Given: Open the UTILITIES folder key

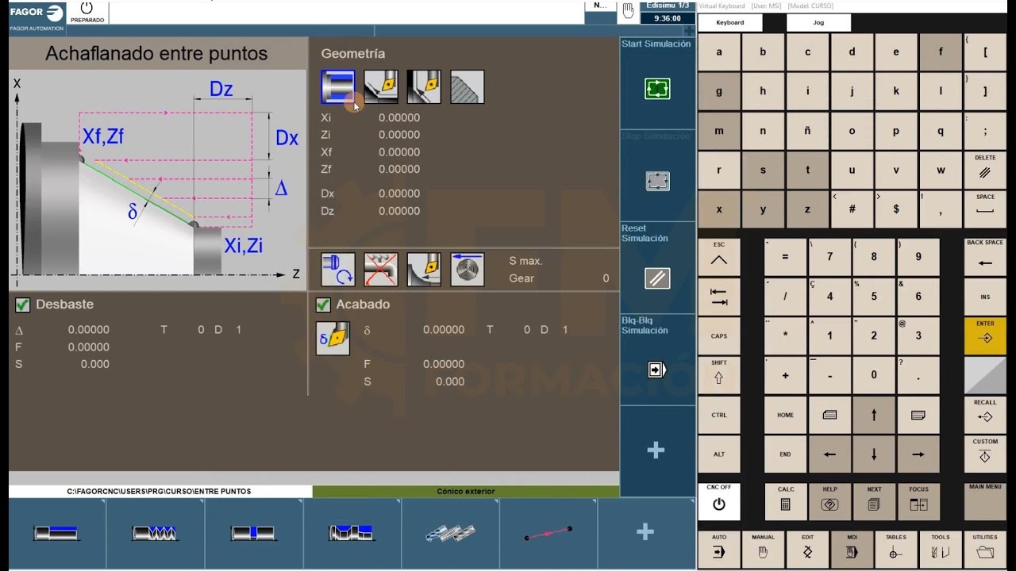Looking at the screenshot, I should (x=985, y=549).
